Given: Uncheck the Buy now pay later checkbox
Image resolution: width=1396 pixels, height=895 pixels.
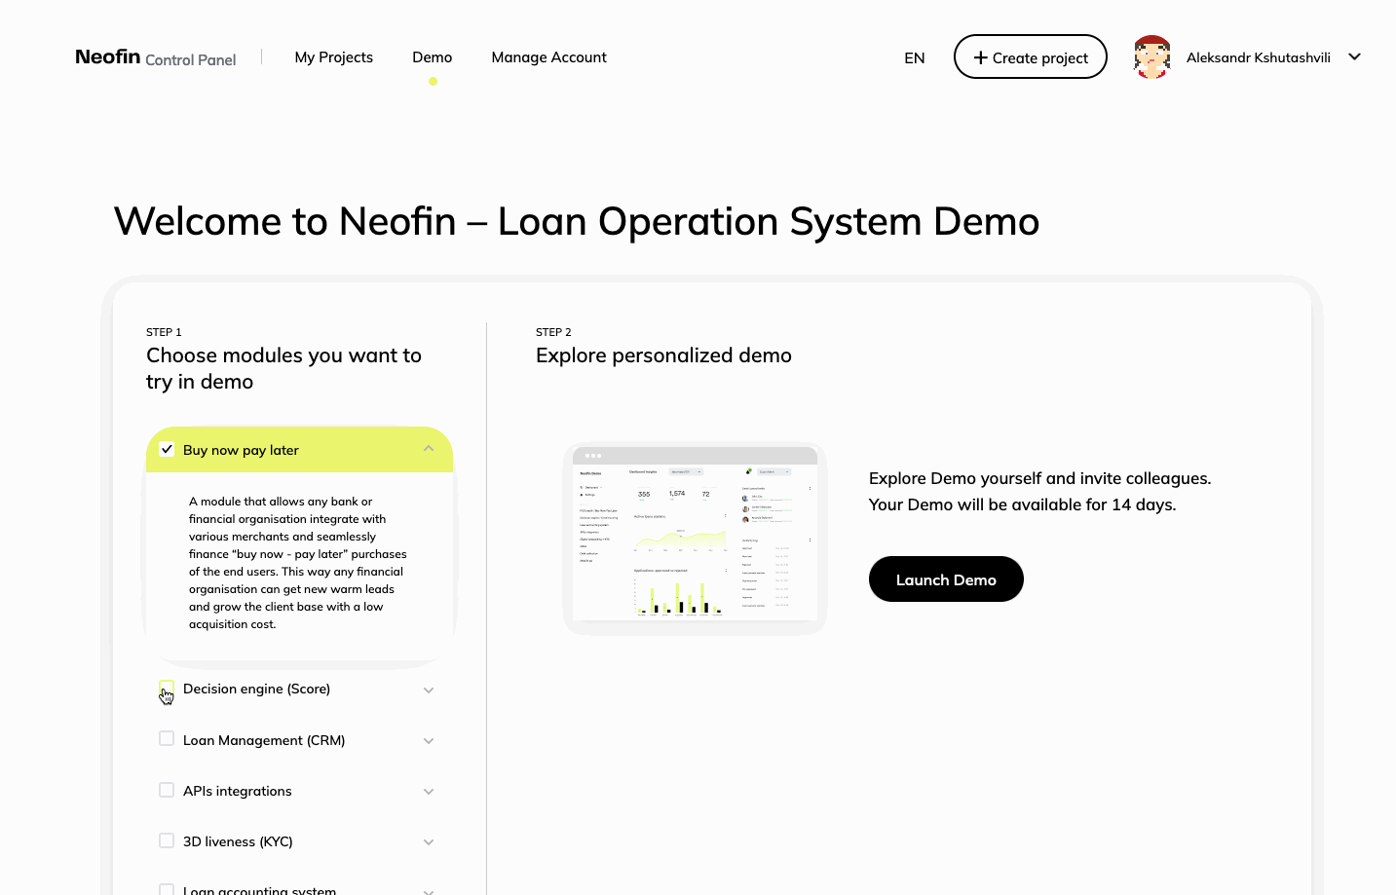Looking at the screenshot, I should click(167, 449).
